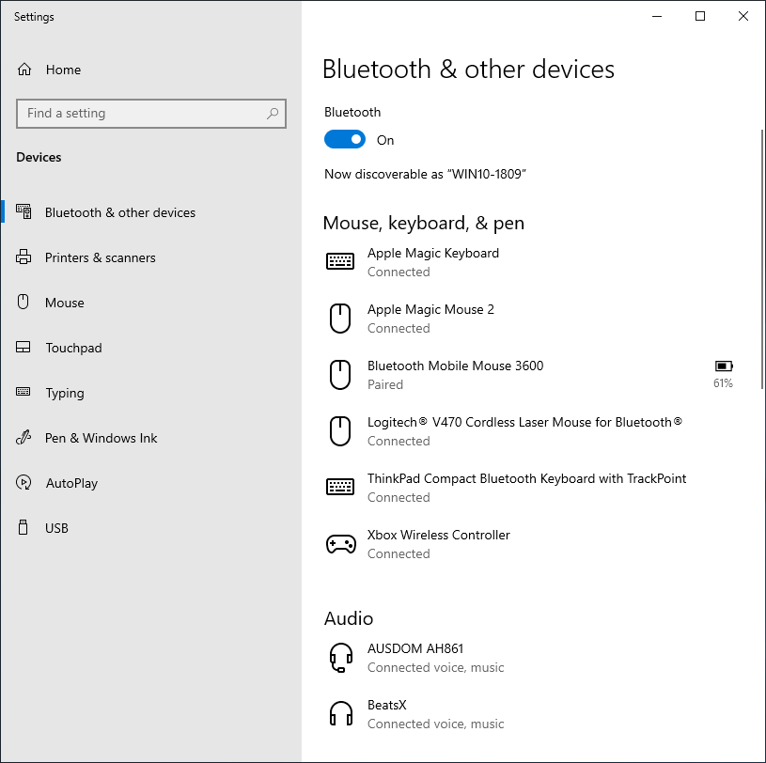The height and width of the screenshot is (763, 766).
Task: Select Logitech V470 Cordless Laser Mouse name
Action: 524,422
